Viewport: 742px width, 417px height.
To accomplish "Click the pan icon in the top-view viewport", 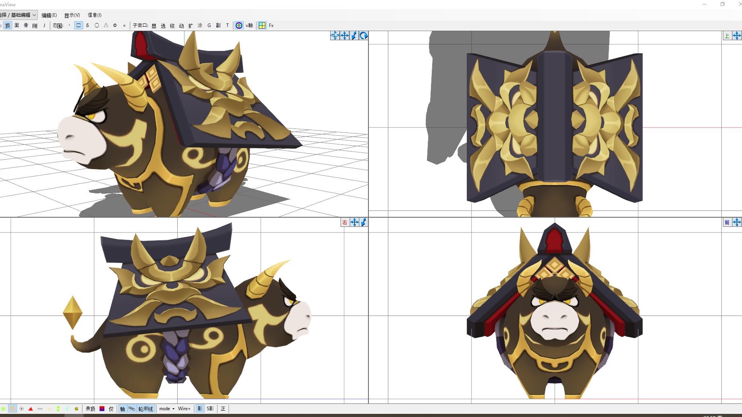I will tap(736, 36).
